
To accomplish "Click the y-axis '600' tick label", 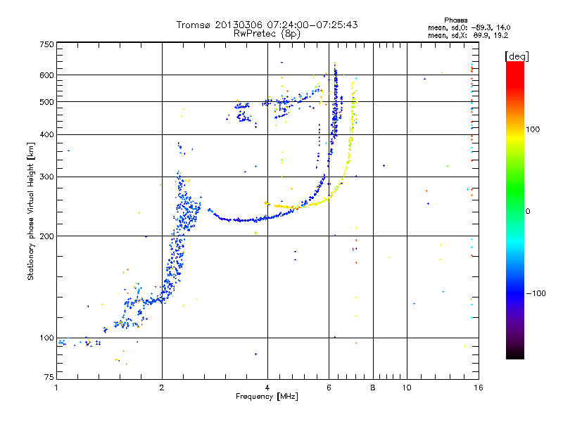I will tap(46, 75).
